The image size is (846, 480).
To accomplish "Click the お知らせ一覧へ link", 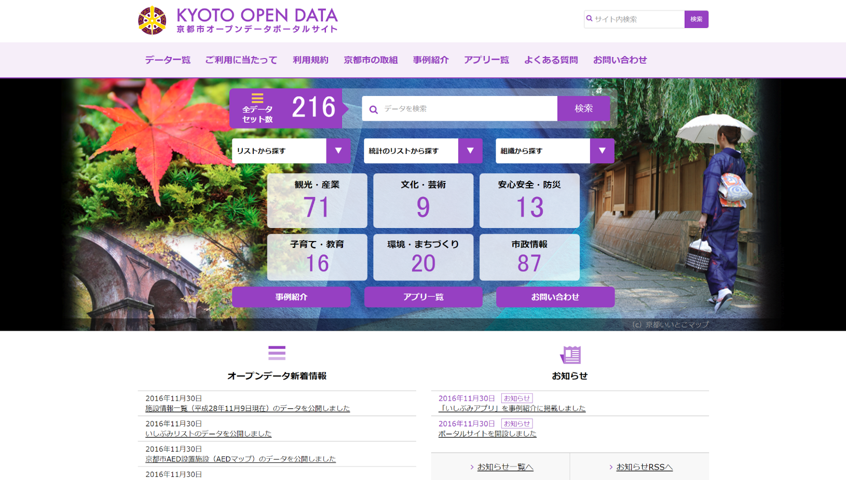I will point(504,467).
